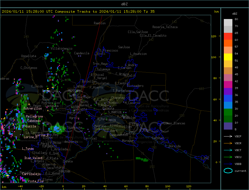Click the dark violet 5 dBZ swatch

click(x=228, y=126)
